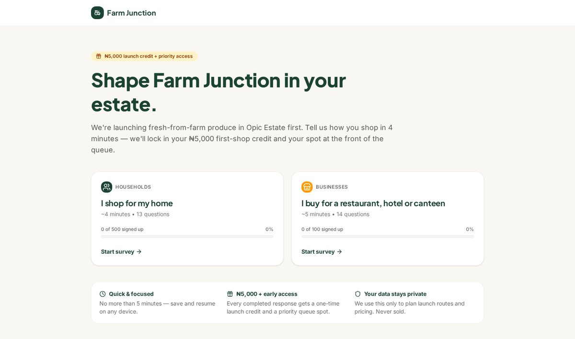Click the ~5 minutes • 14 questions text
575x339 pixels.
coord(335,214)
